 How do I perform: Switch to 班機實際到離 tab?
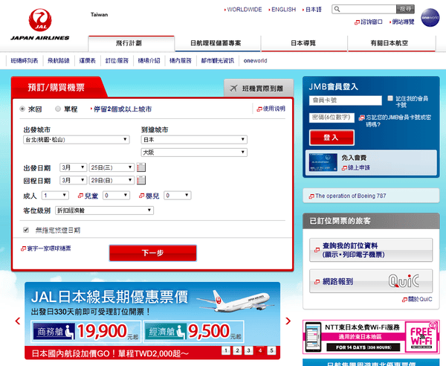259,89
